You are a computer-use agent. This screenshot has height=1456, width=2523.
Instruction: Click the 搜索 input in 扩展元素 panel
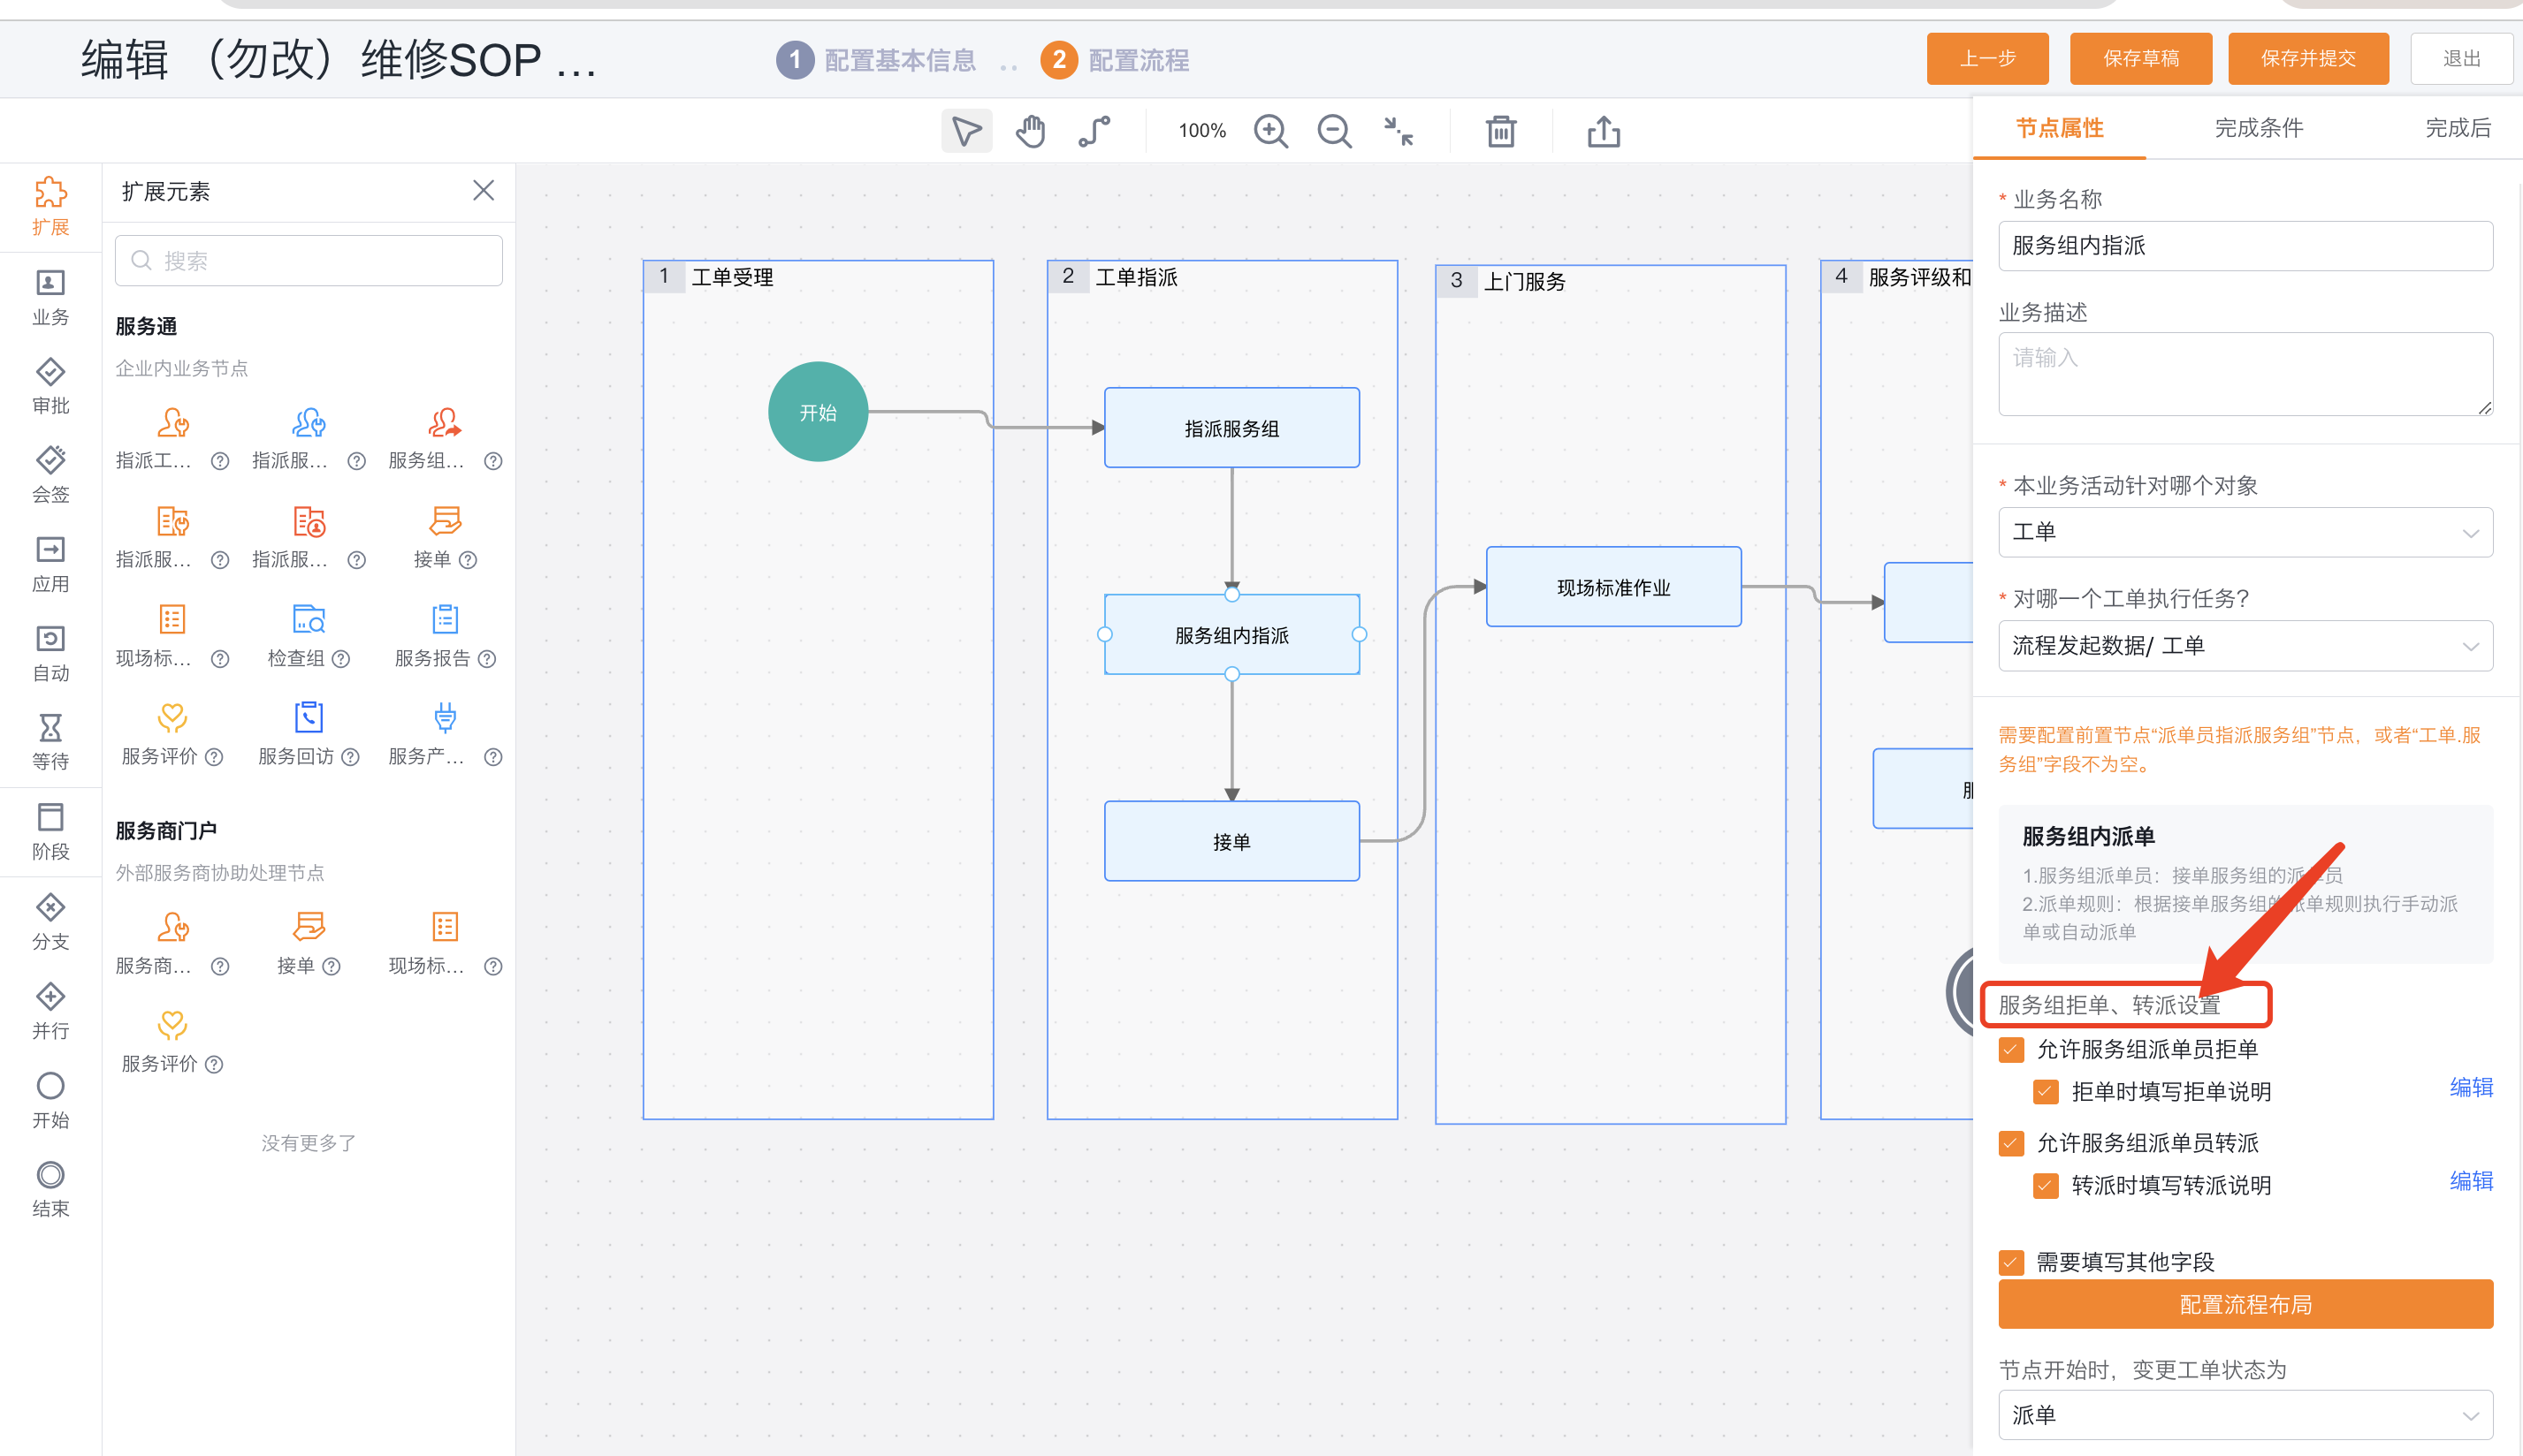coord(309,261)
